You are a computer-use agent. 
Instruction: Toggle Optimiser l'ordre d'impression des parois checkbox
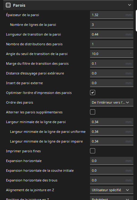pyautogui.click(x=92, y=93)
